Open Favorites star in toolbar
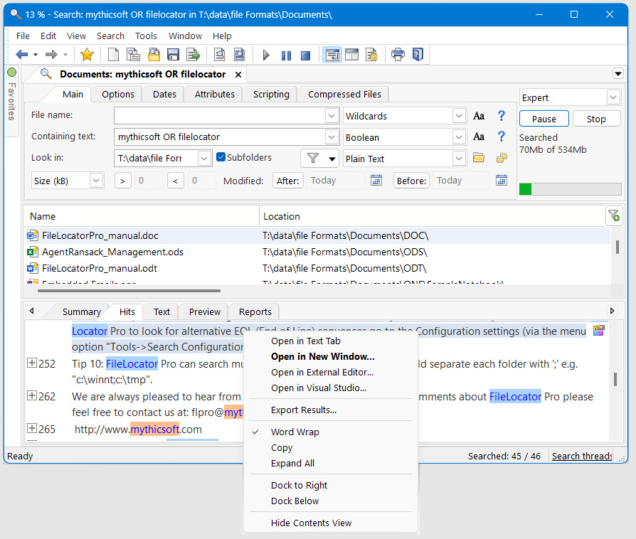The height and width of the screenshot is (539, 636). [87, 54]
